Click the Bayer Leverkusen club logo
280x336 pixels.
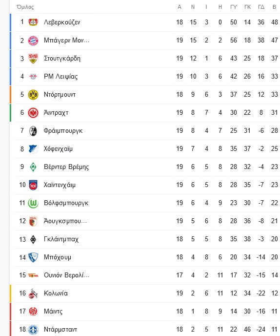[33, 22]
